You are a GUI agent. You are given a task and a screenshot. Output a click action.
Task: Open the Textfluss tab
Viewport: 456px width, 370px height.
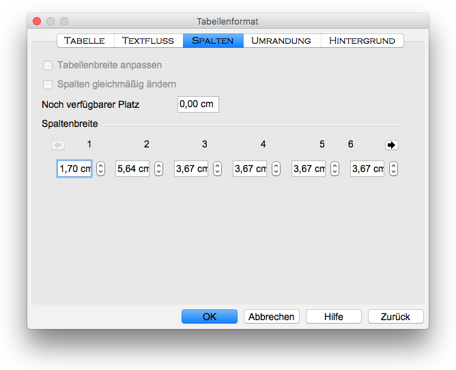(148, 40)
